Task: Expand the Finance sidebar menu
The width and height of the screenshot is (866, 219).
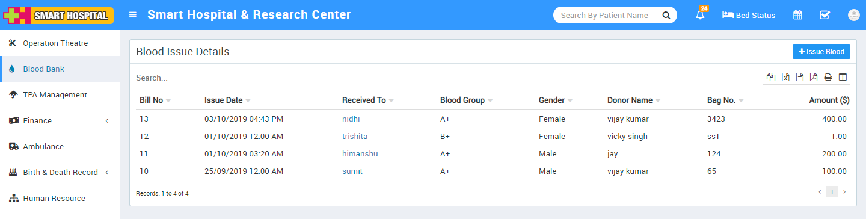Action: (x=60, y=120)
